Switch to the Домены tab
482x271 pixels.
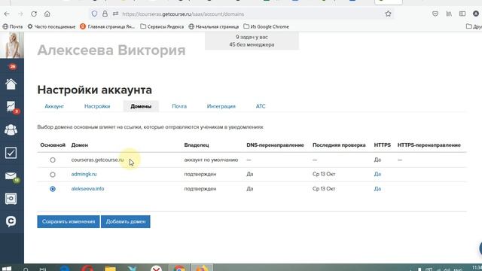click(141, 106)
